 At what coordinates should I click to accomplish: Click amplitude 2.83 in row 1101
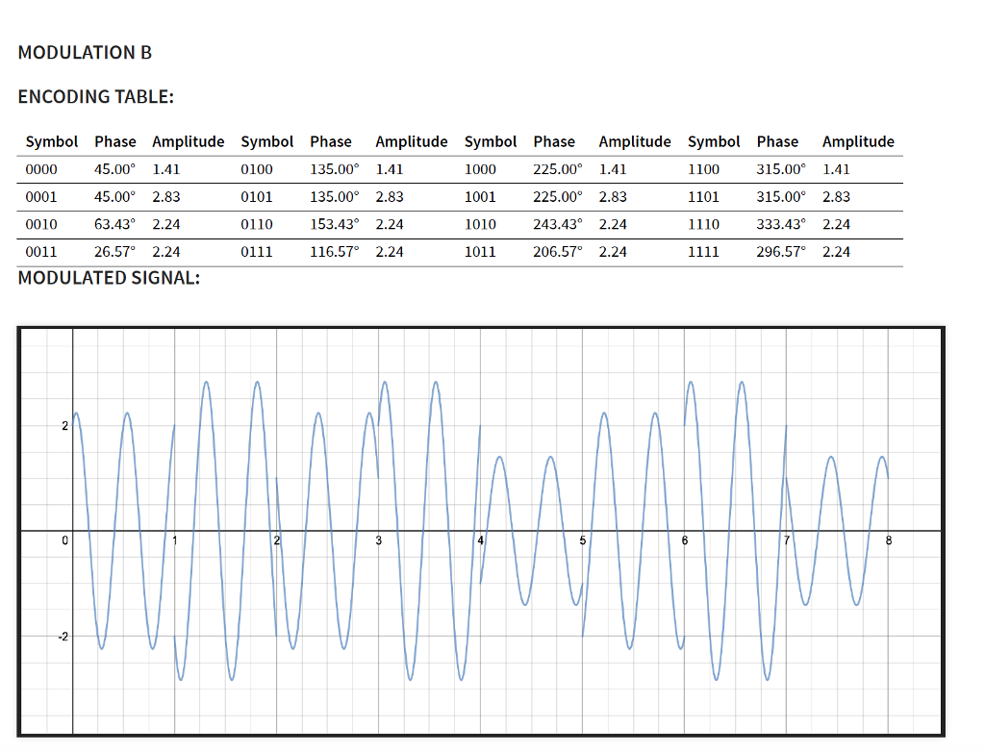pos(837,197)
